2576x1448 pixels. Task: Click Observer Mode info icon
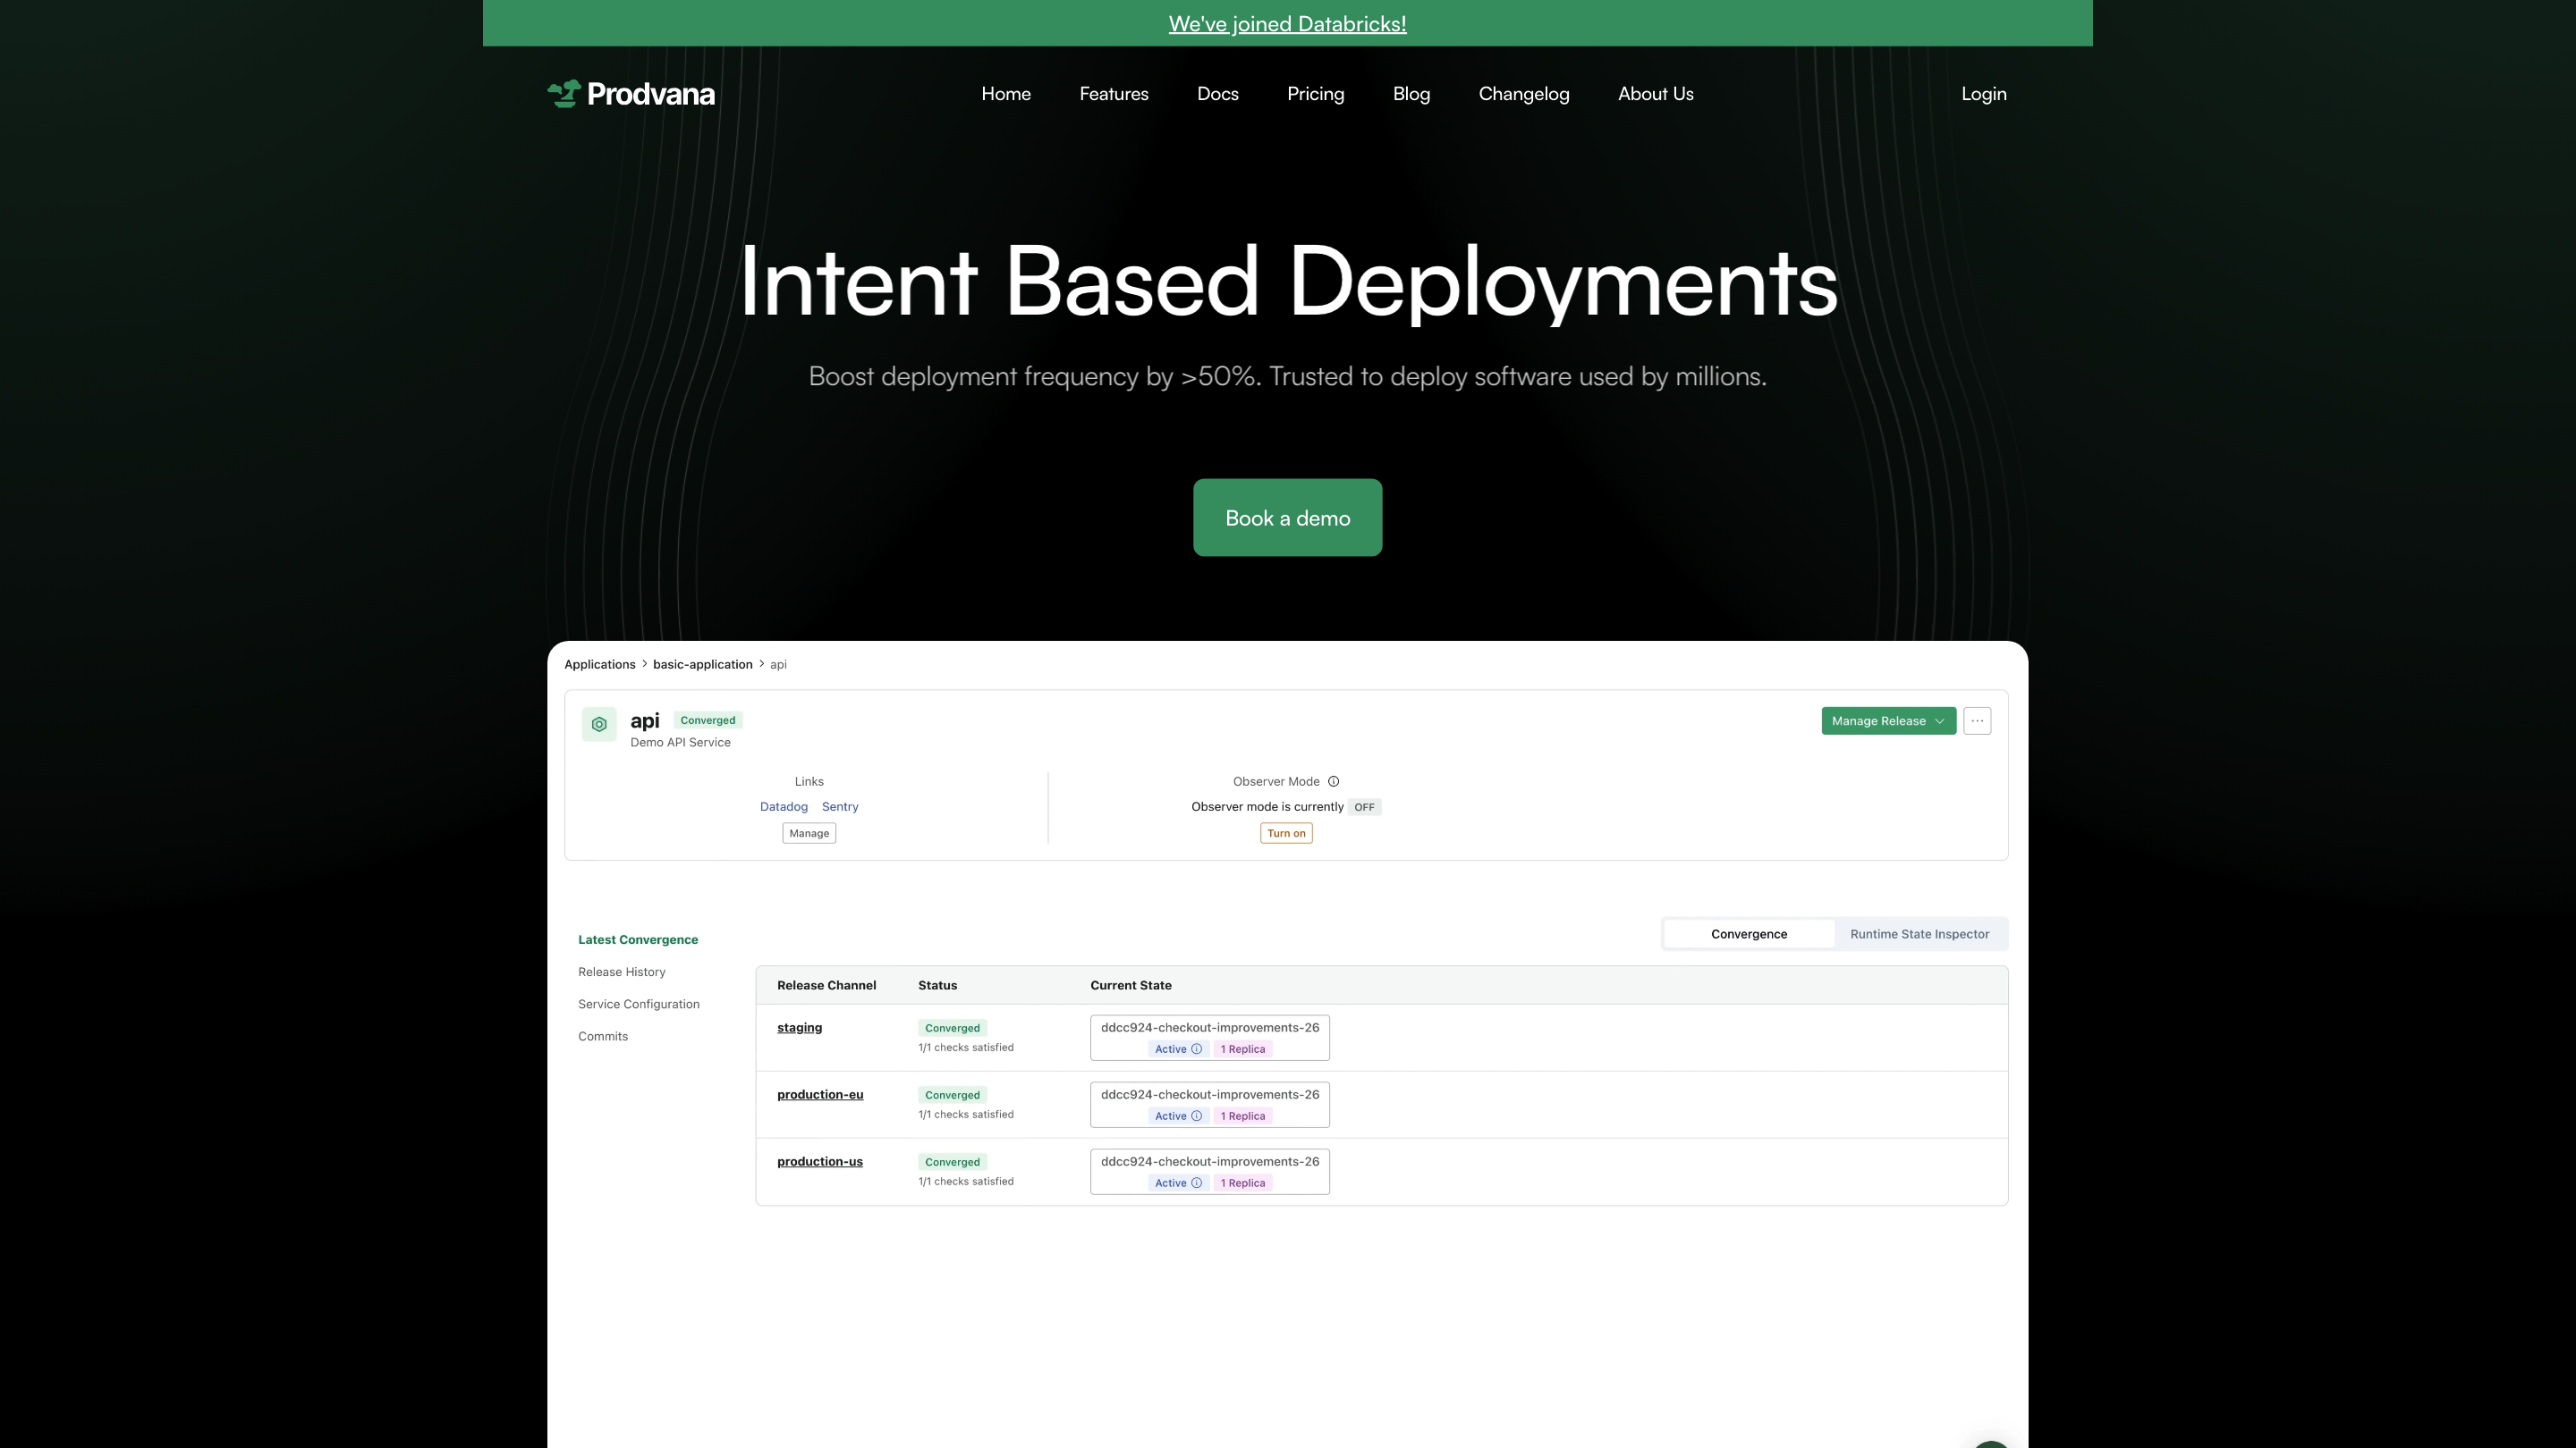tap(1333, 781)
